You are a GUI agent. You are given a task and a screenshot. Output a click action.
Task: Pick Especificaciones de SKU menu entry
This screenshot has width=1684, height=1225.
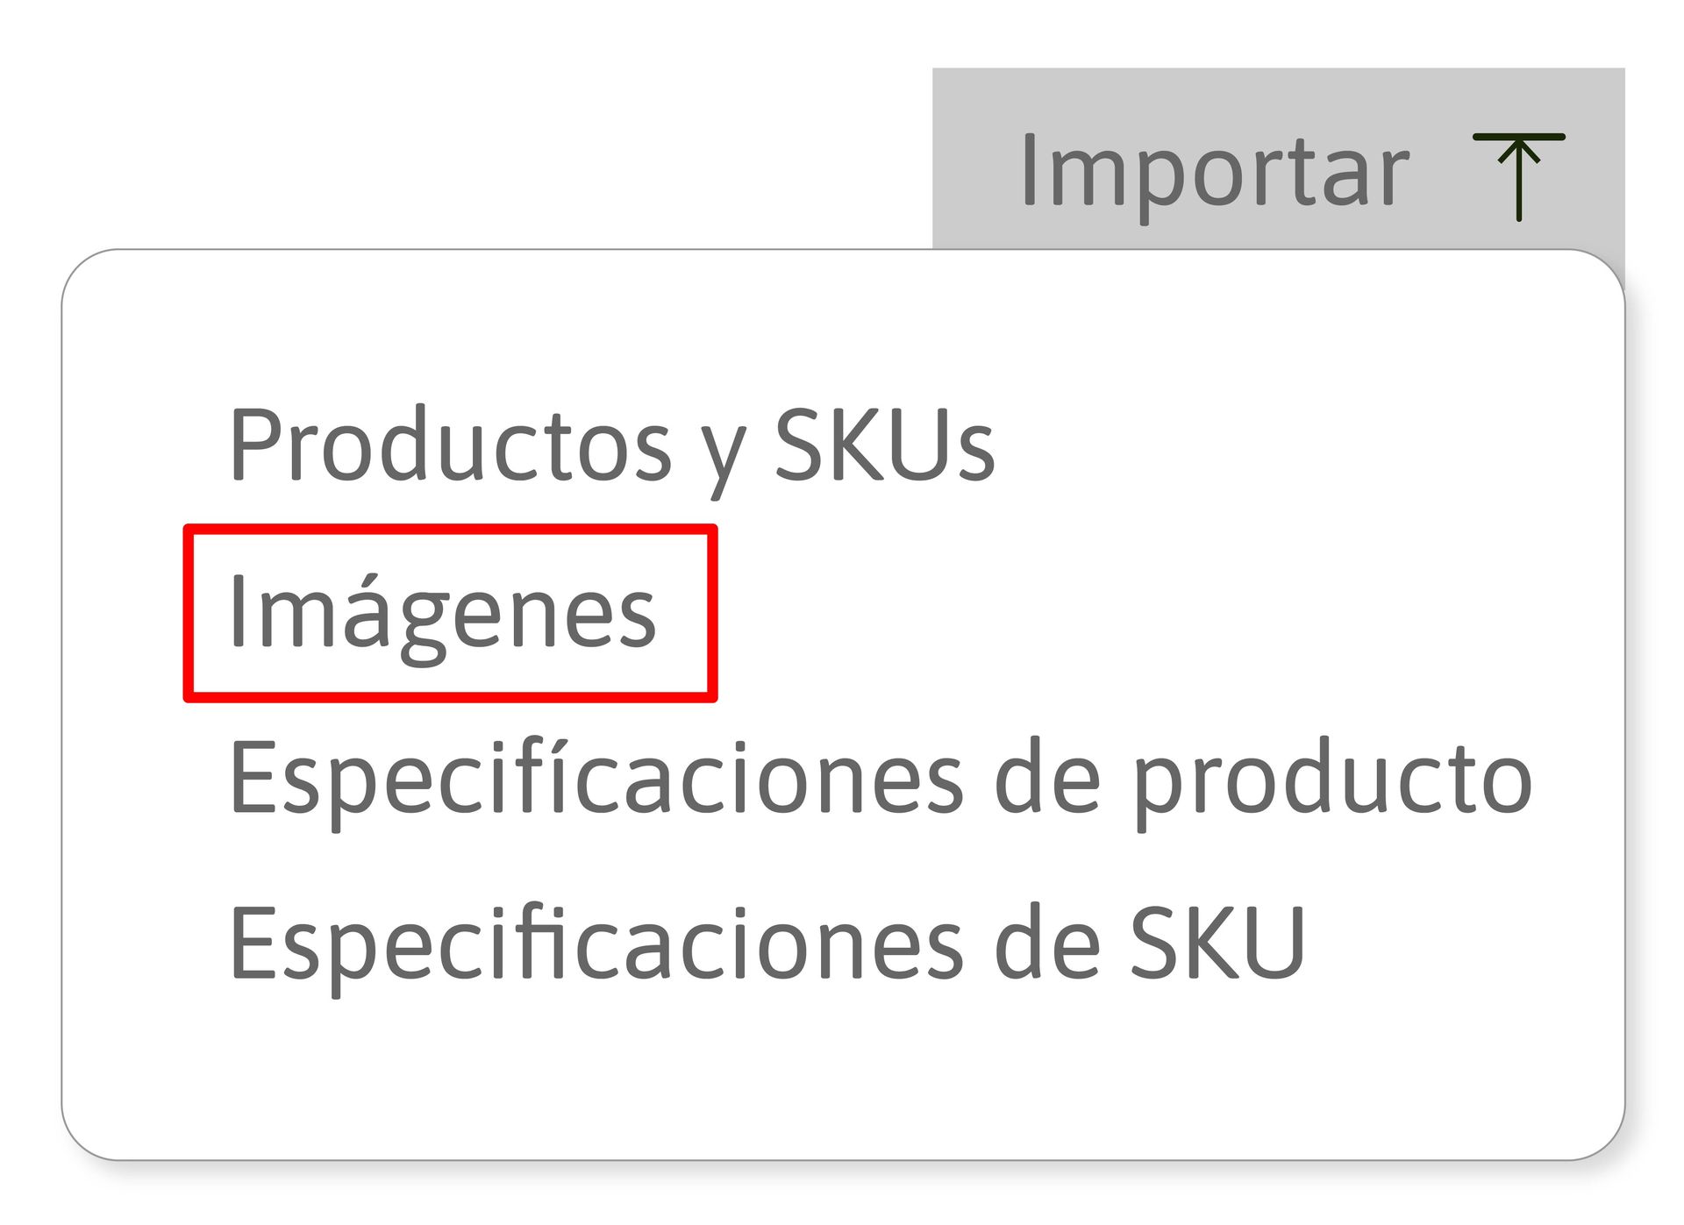point(767,944)
